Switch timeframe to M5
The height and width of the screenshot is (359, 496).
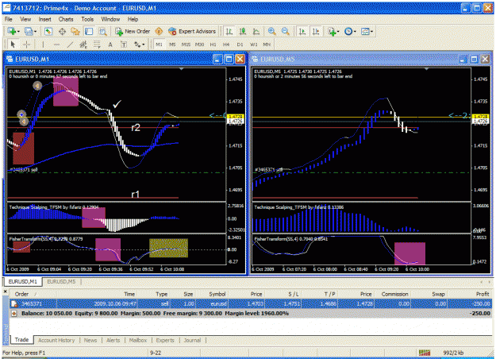(172, 44)
